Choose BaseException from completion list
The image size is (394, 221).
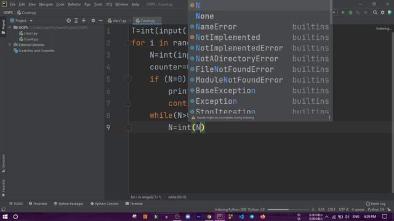(260, 90)
